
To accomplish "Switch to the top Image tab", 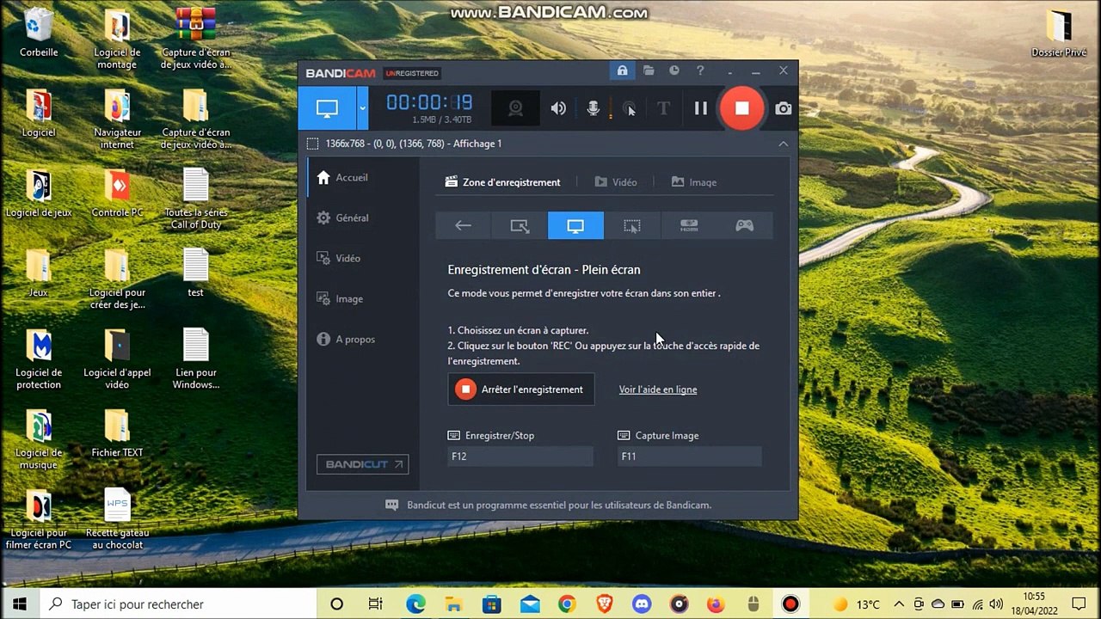I will tap(694, 182).
